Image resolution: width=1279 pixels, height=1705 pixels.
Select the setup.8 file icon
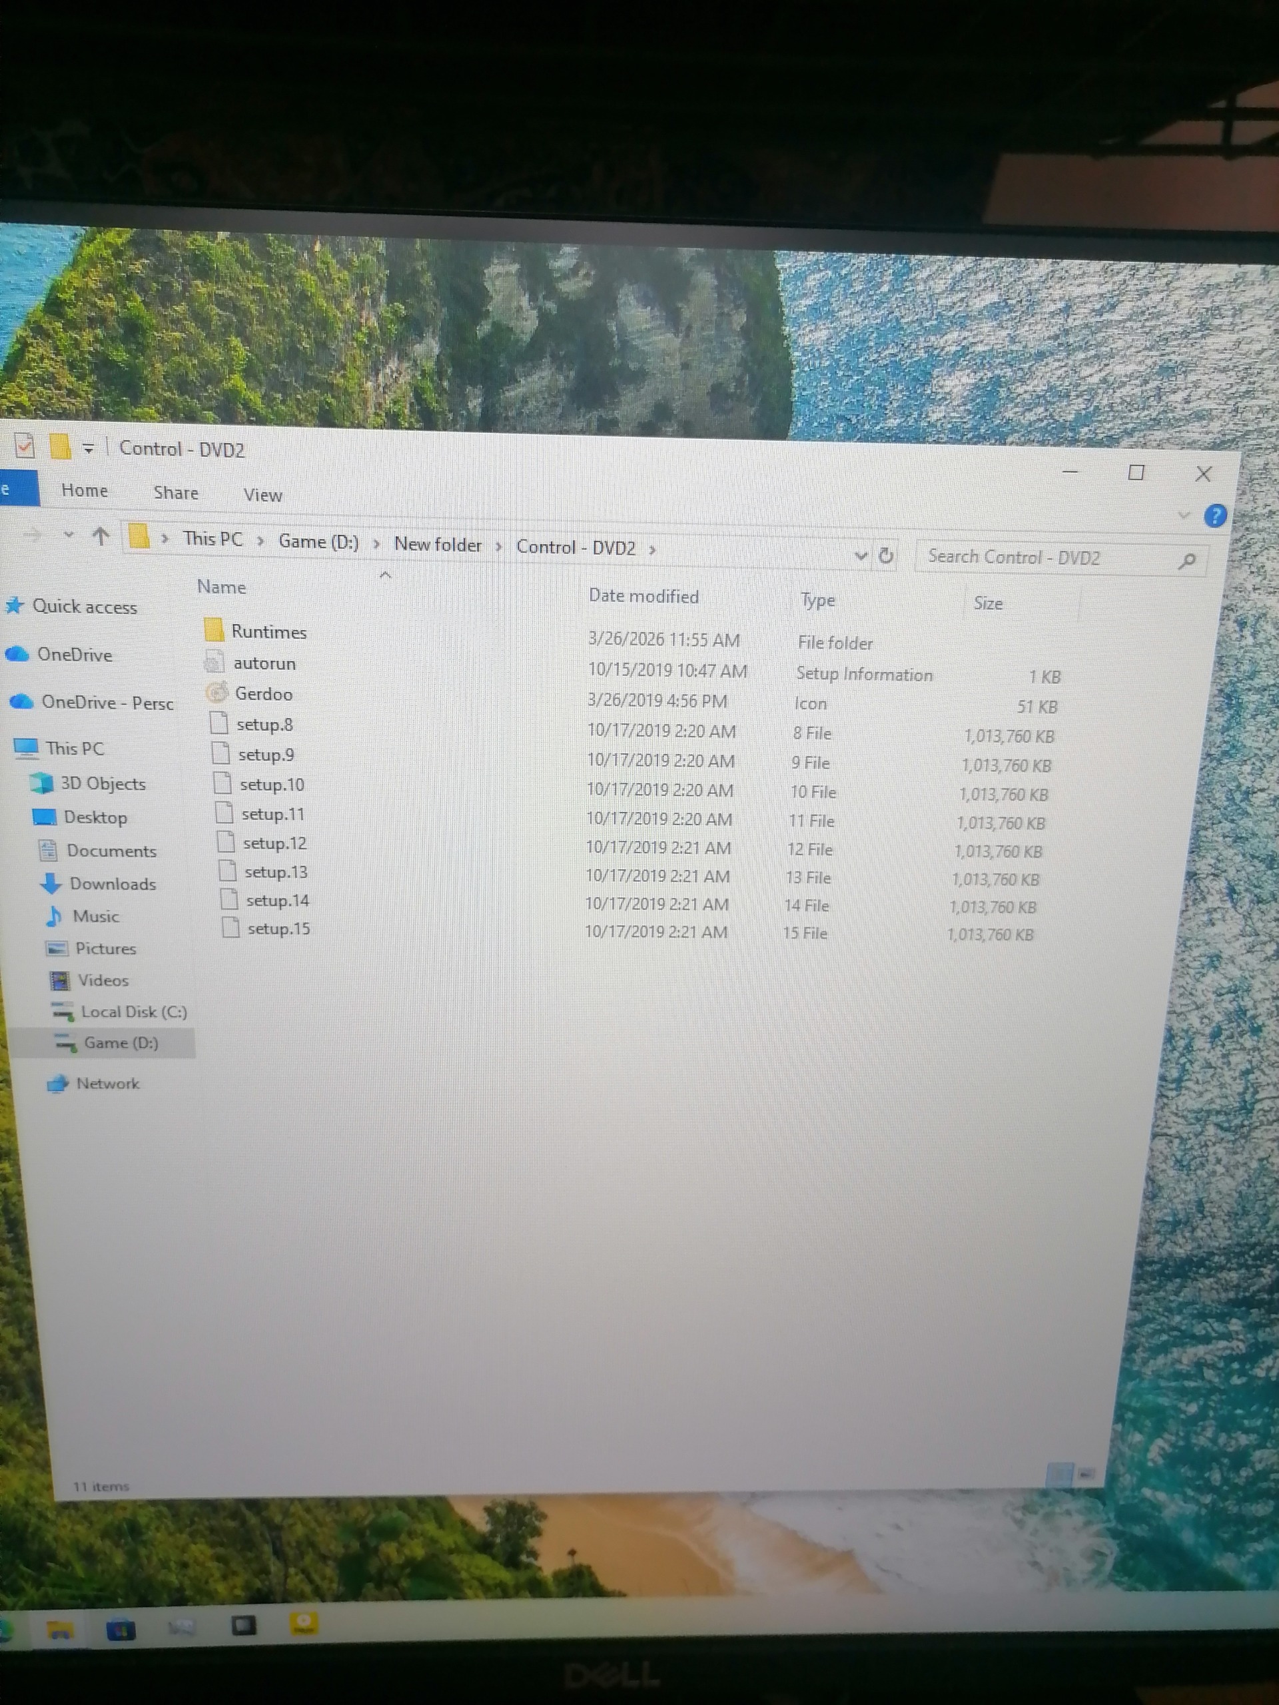pyautogui.click(x=219, y=723)
